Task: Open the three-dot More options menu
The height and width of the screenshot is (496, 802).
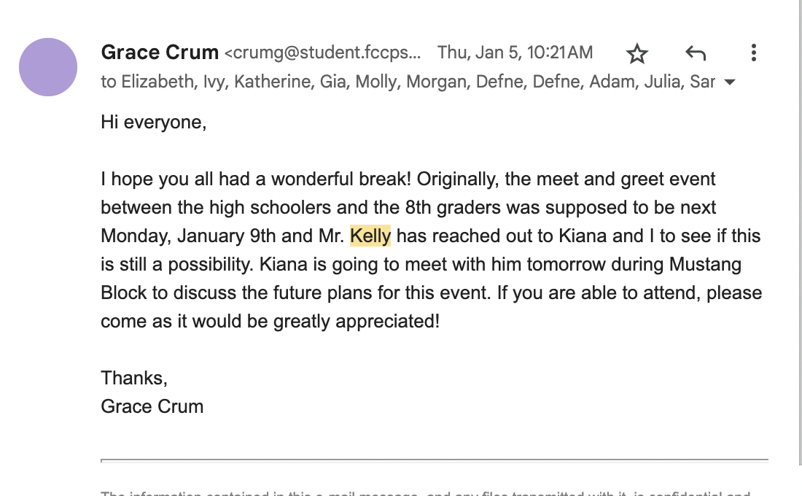Action: (753, 53)
